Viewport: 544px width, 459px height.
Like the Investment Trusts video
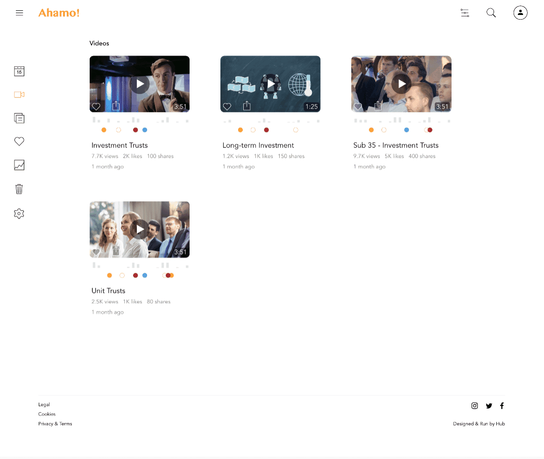point(96,106)
